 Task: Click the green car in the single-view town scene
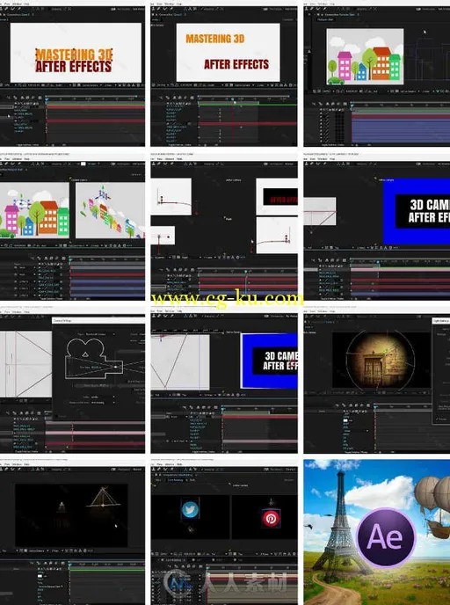335,81
